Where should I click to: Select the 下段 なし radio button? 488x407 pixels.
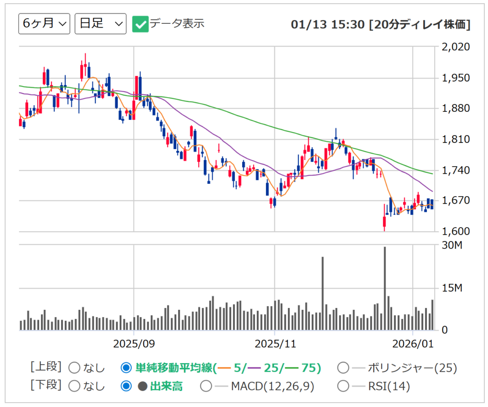(x=75, y=386)
